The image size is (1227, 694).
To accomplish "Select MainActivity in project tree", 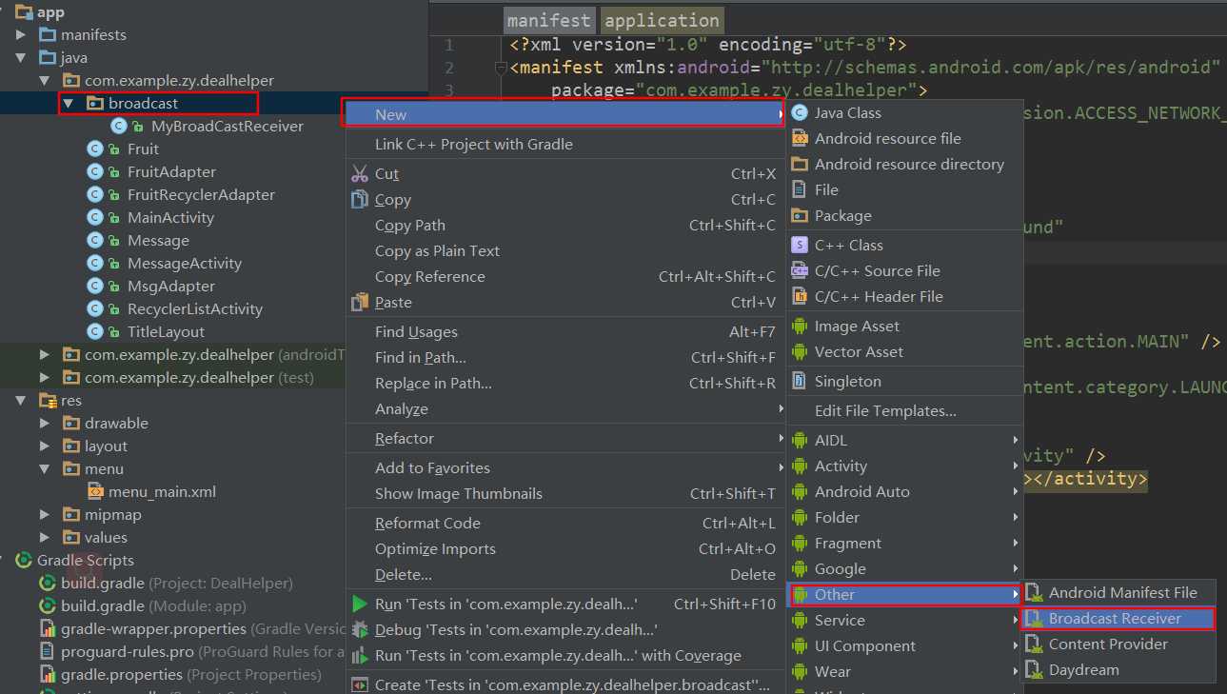I will tap(171, 217).
